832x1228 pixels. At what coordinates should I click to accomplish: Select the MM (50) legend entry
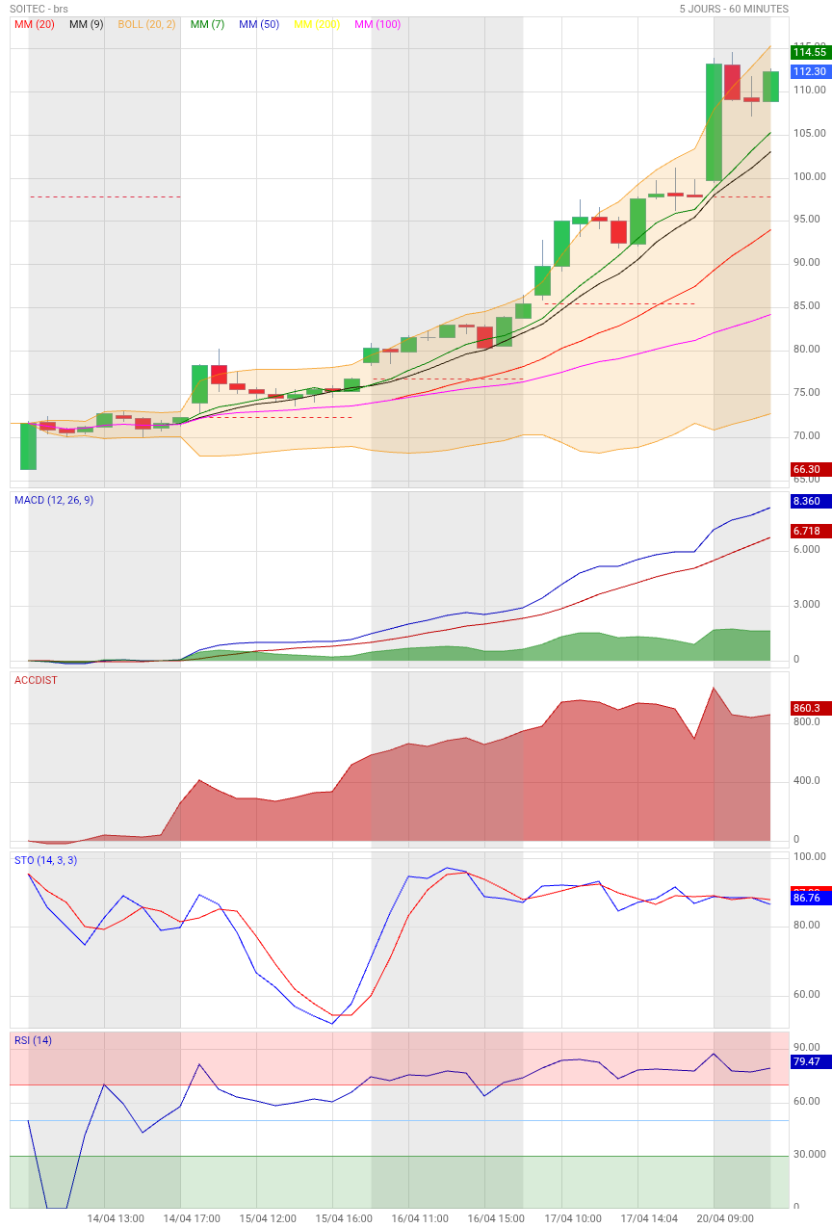point(259,24)
